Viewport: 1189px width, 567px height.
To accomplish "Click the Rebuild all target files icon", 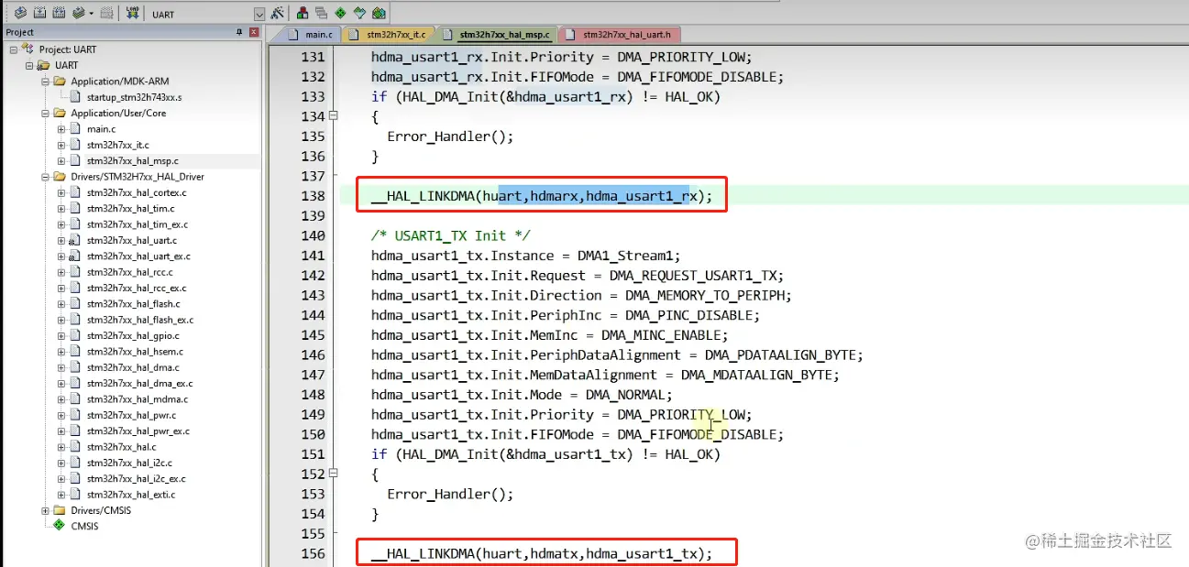I will coord(59,14).
